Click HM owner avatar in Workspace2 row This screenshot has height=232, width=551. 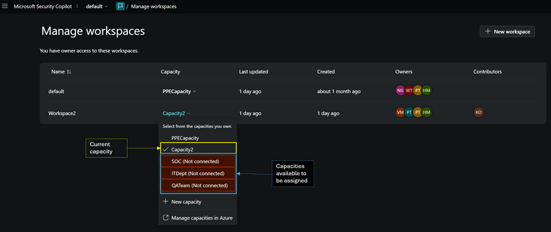click(x=427, y=113)
